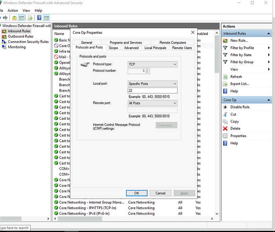This screenshot has width=275, height=232.
Task: Click the up-one-level folder toolbar icon
Action: 15,18
